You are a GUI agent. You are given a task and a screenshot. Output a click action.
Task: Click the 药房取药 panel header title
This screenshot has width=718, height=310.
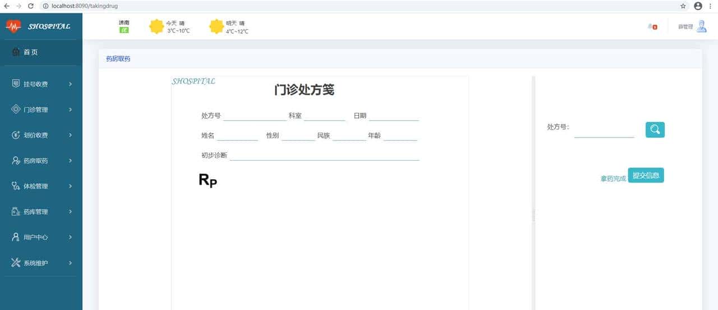(x=118, y=58)
